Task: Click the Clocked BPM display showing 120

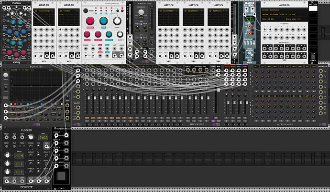Action: coord(43,138)
